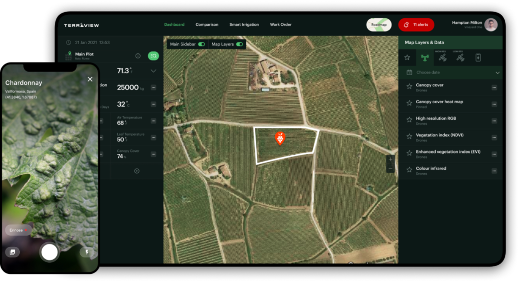Viewport: 520px width, 283px height.
Task: Open the high-res satellite layer tab
Action: click(x=443, y=58)
